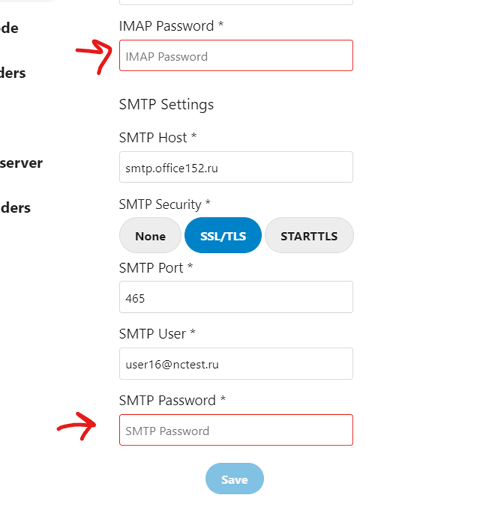Open the "ders" sidebar item above "server"
Viewport: 489px width, 507px height.
pyautogui.click(x=13, y=73)
